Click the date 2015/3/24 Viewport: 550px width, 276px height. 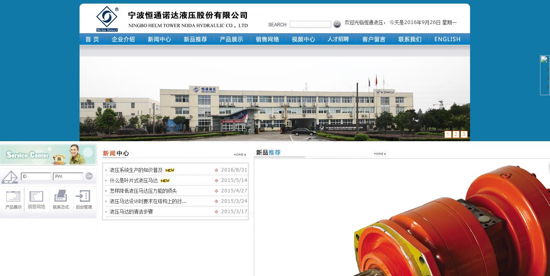pyautogui.click(x=234, y=201)
